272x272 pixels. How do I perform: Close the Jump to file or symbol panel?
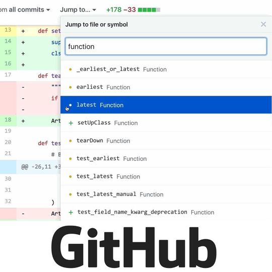pyautogui.click(x=263, y=24)
